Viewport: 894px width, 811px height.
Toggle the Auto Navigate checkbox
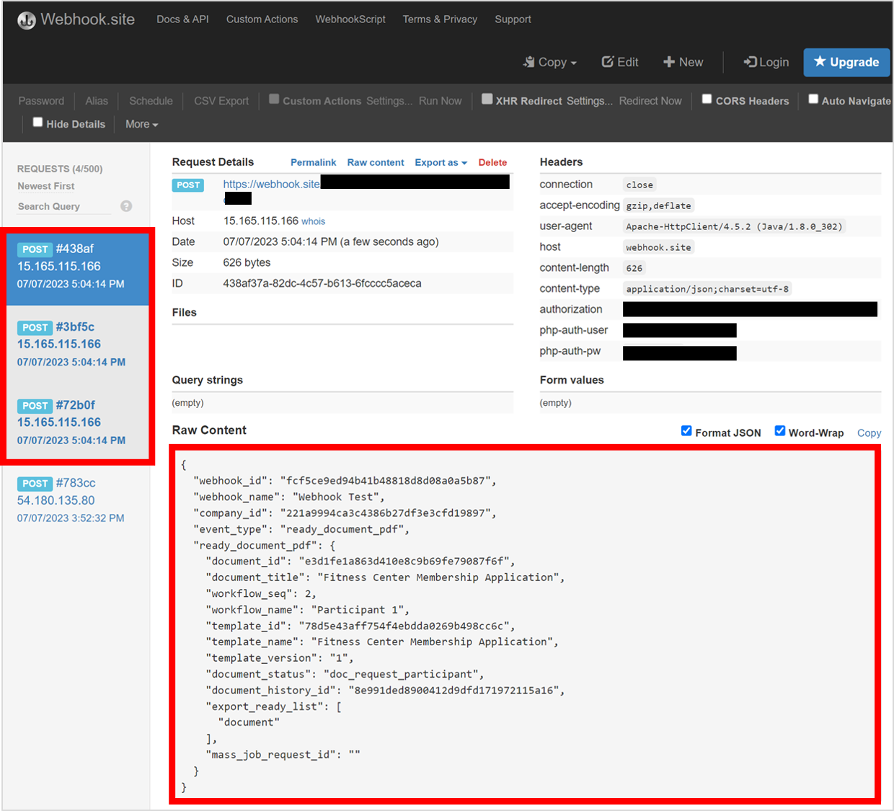coord(813,99)
